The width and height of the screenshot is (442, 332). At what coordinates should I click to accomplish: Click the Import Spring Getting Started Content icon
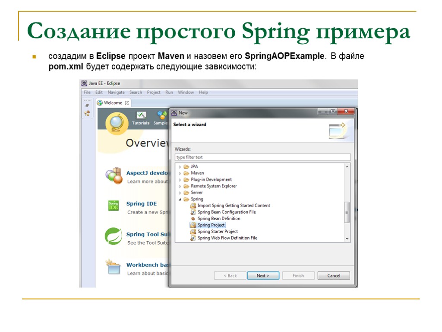[x=193, y=205]
